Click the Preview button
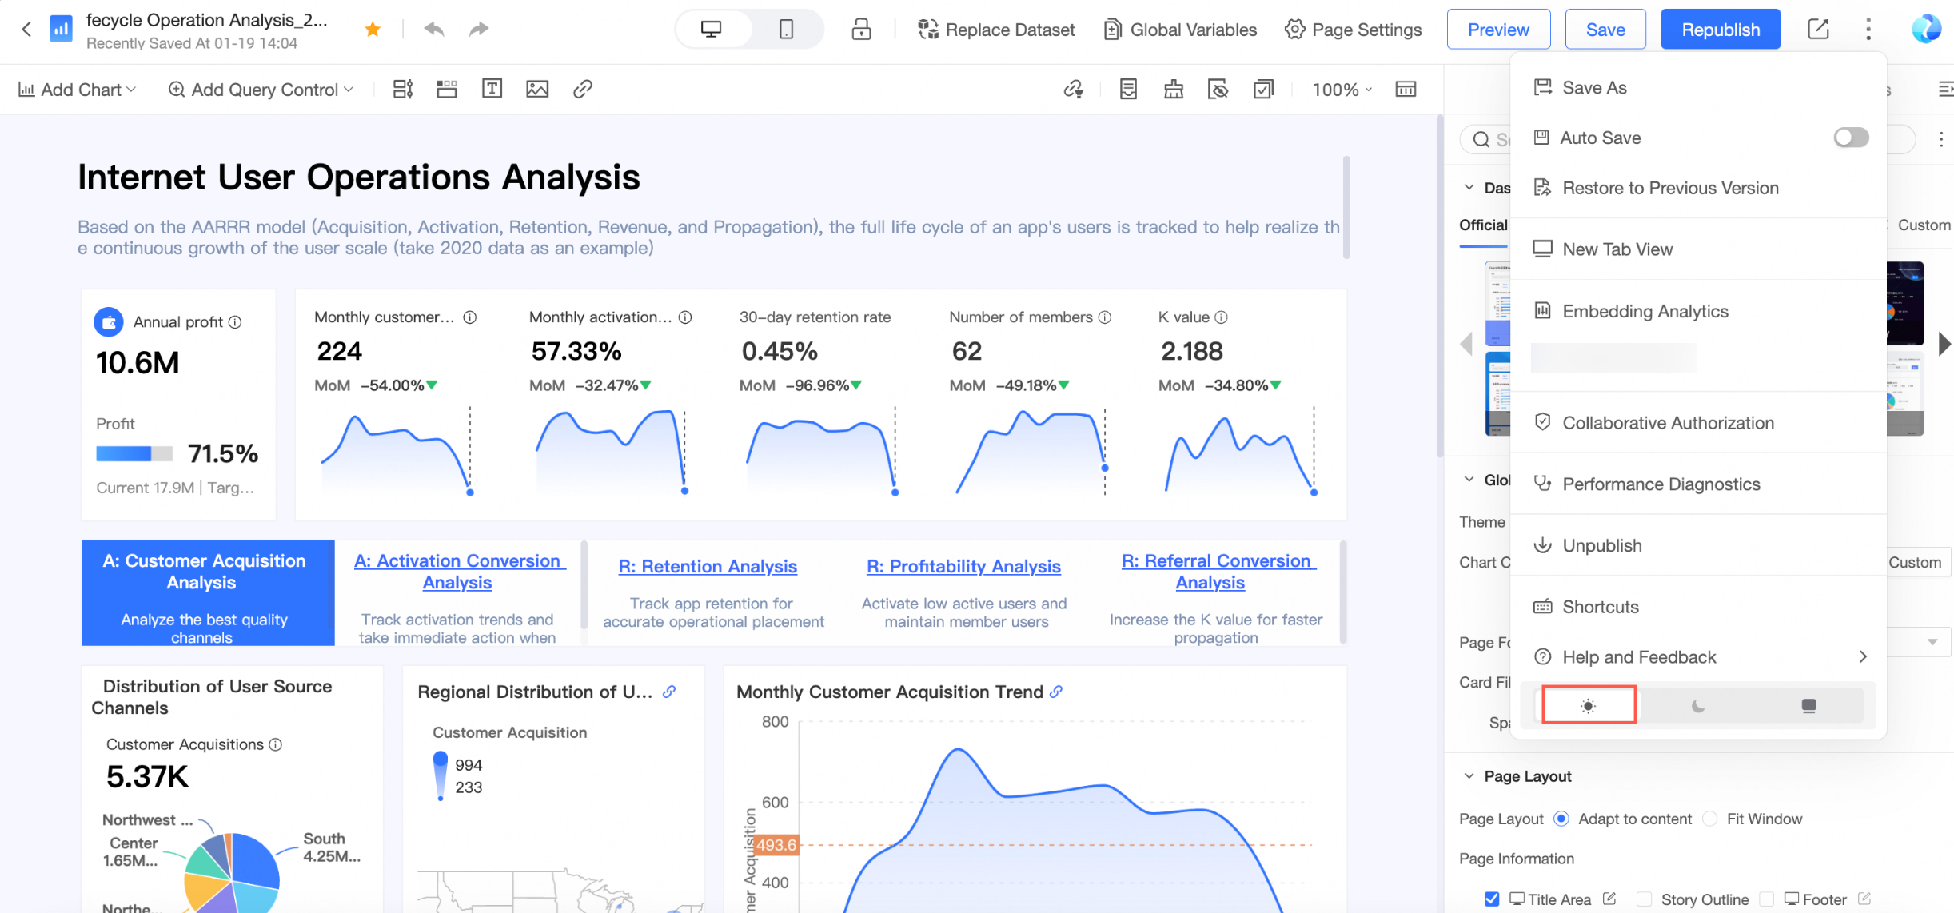 1498,30
